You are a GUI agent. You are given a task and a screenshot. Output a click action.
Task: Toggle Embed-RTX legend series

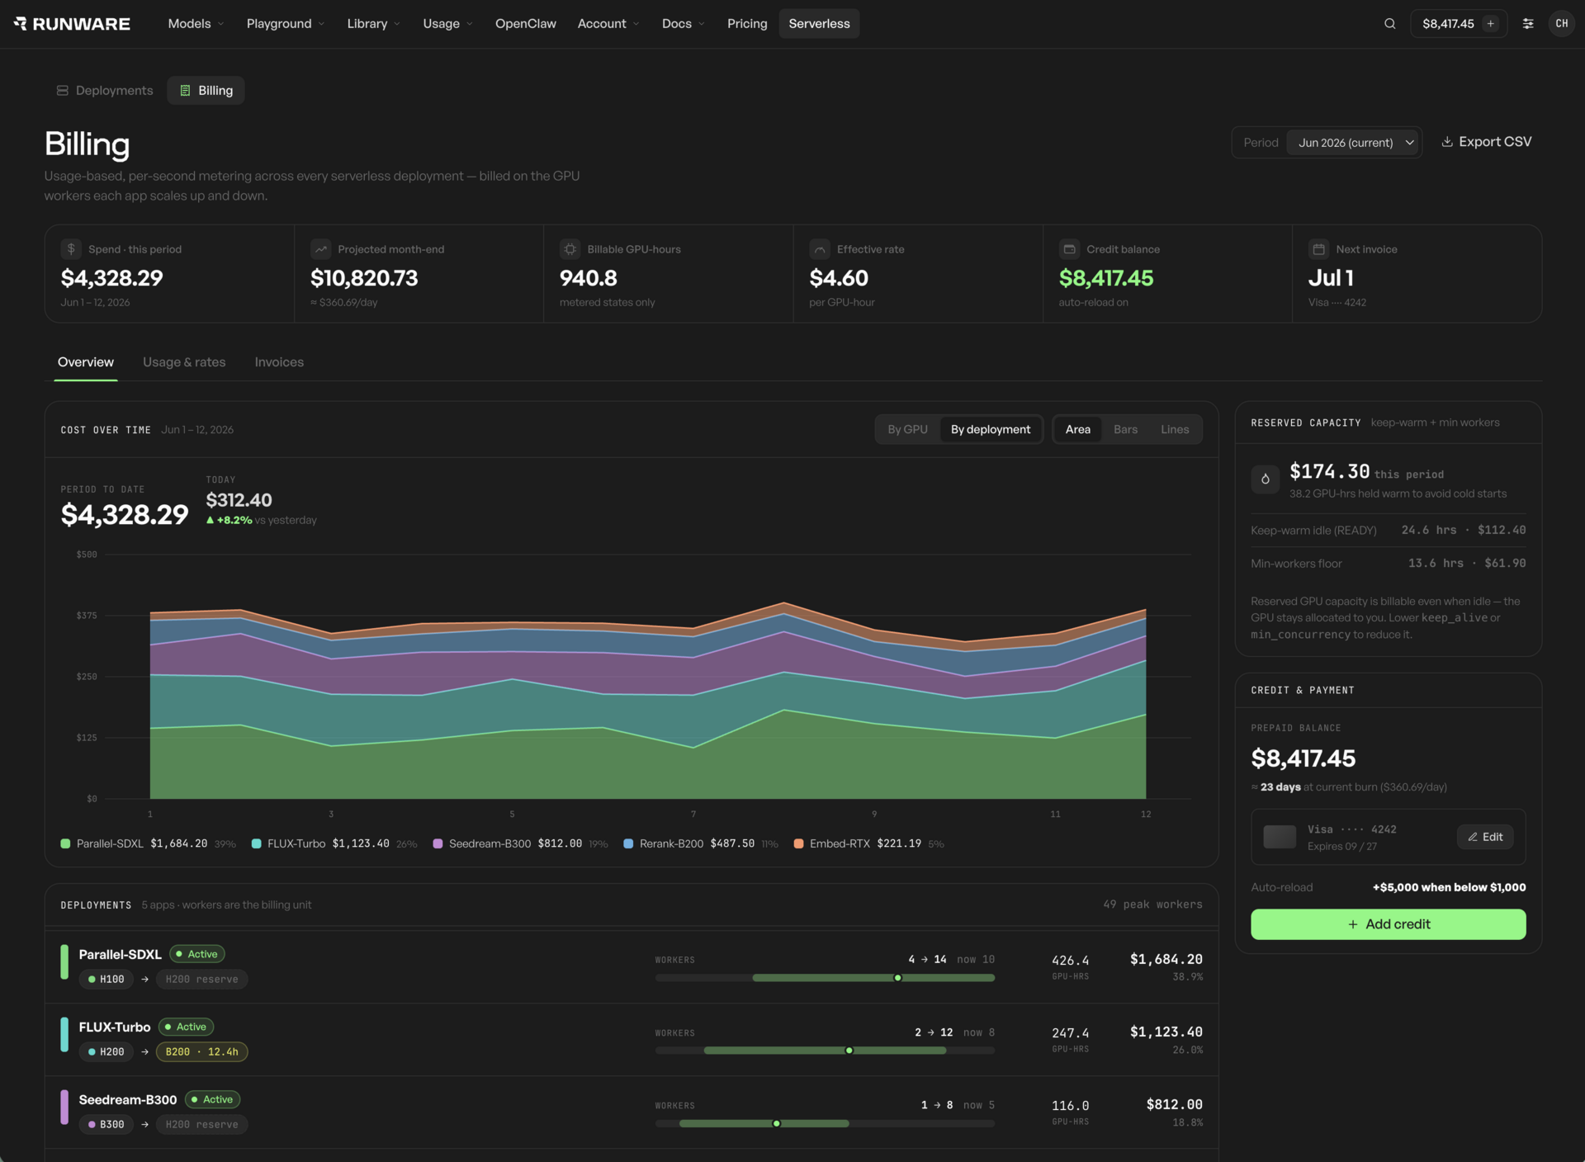868,843
